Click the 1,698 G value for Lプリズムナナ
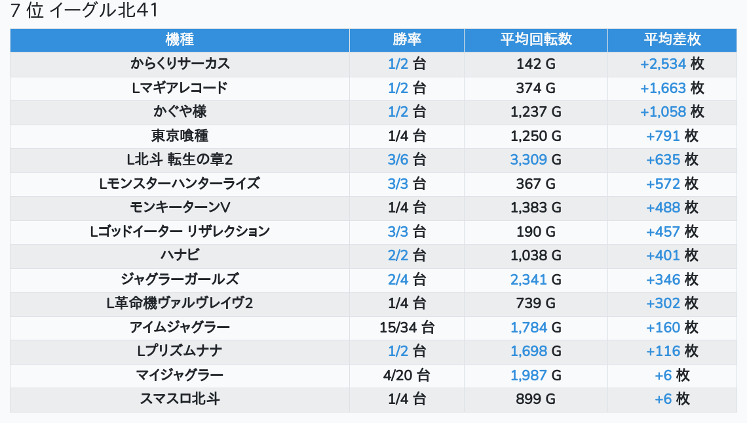This screenshot has width=747, height=423. [535, 351]
